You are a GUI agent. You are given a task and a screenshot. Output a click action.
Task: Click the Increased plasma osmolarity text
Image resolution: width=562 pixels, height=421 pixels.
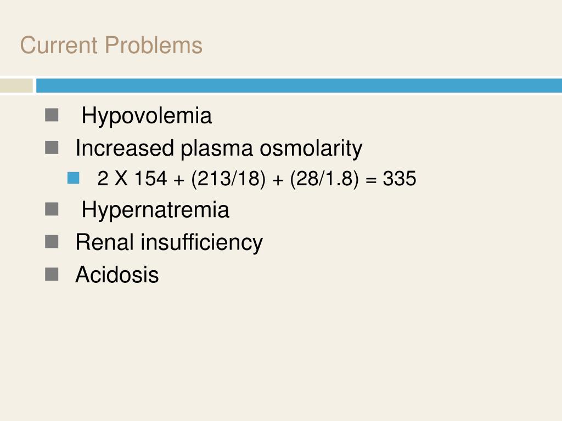tap(218, 148)
